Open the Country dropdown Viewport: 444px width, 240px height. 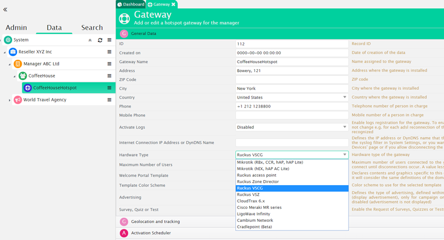344,98
